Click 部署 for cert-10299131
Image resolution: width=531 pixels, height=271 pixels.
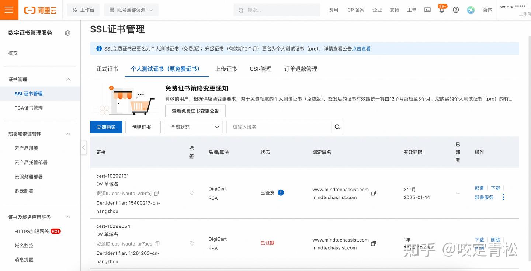pos(479,188)
